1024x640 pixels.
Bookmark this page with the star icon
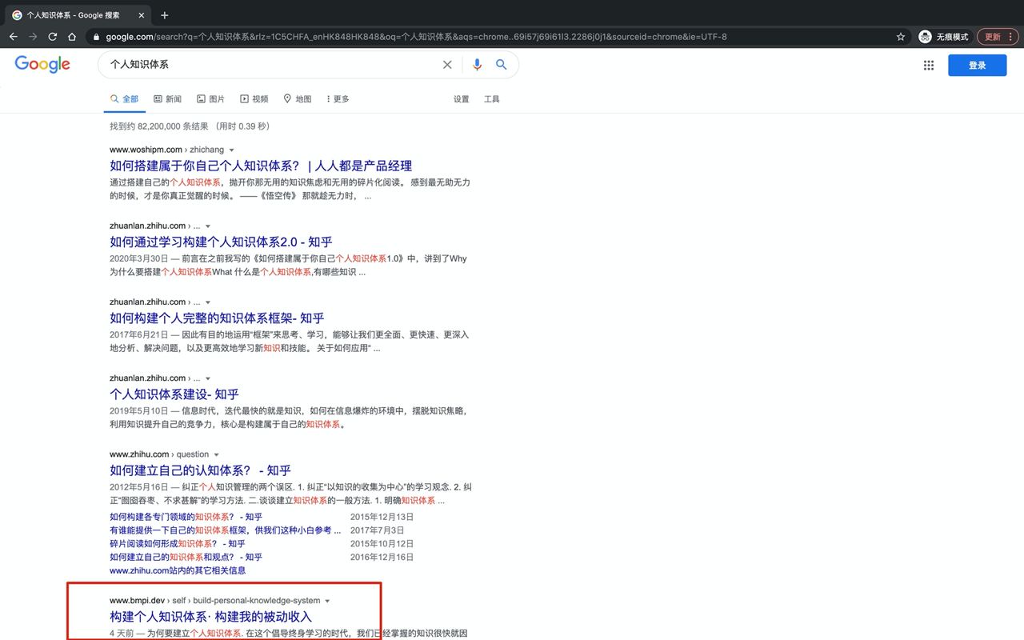(x=901, y=37)
